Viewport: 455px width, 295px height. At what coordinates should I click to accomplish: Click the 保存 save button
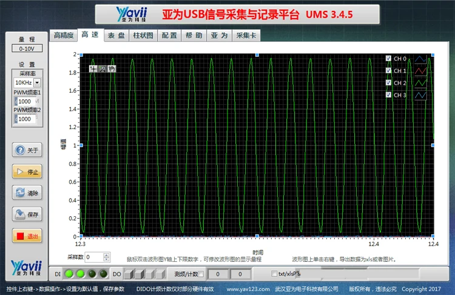click(27, 214)
